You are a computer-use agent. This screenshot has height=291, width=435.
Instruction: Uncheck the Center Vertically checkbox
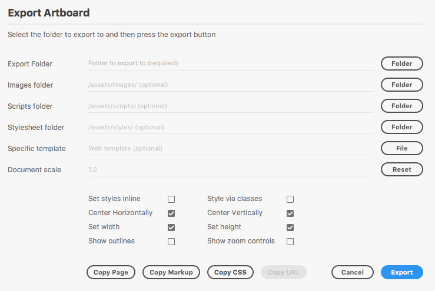tap(290, 213)
